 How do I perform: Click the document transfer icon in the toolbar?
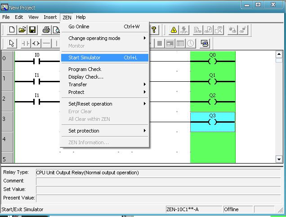(198, 30)
